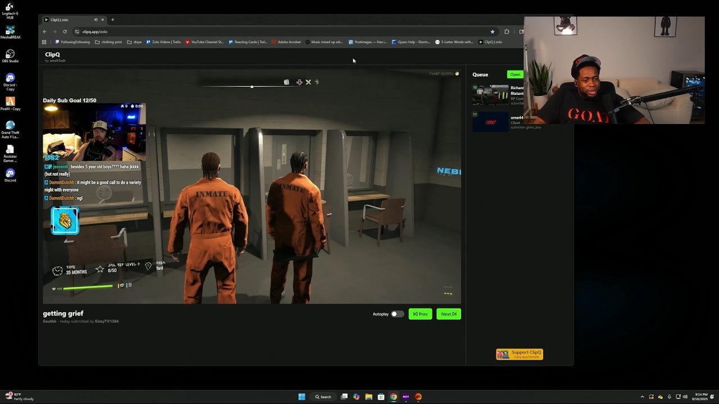
Task: Open the Logitech G HUB desktop icon
Action: coord(10,11)
